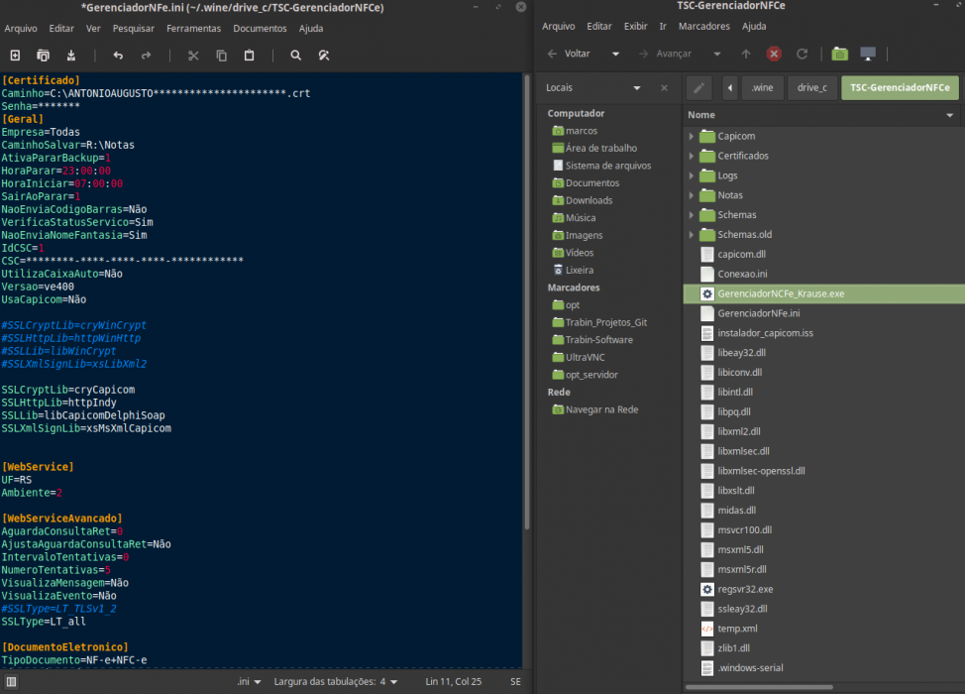Close the Locais sidebar
965x694 pixels.
[664, 88]
